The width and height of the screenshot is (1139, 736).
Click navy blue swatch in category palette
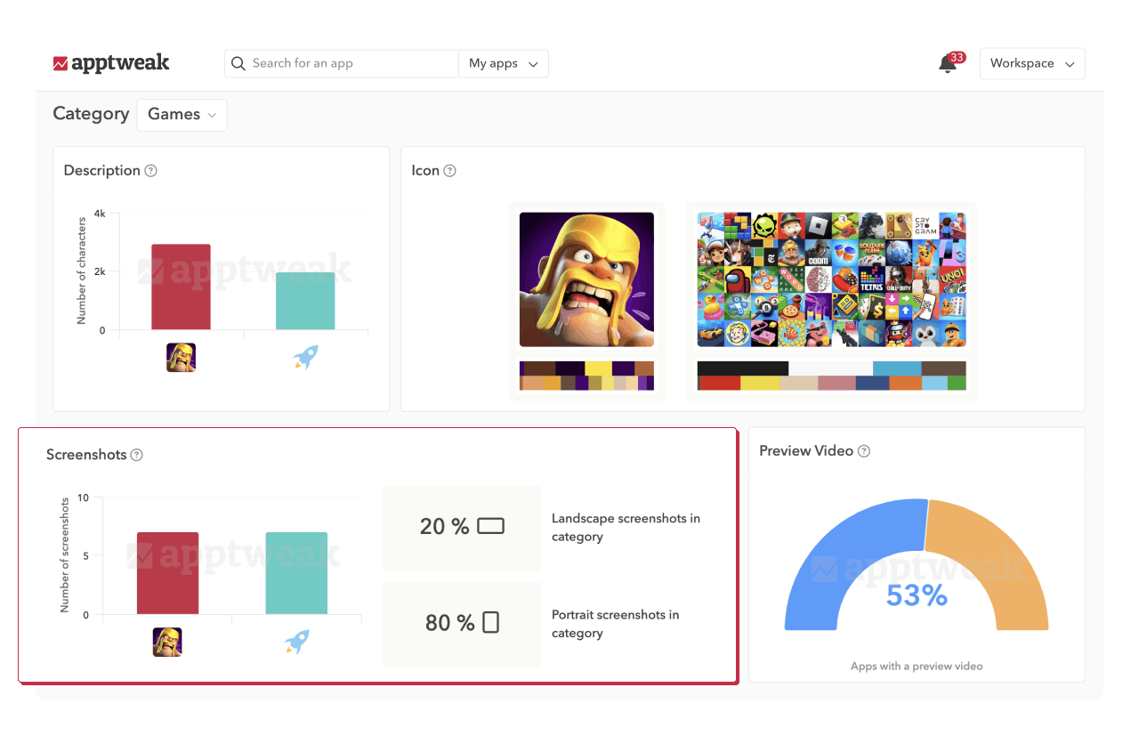point(872,383)
